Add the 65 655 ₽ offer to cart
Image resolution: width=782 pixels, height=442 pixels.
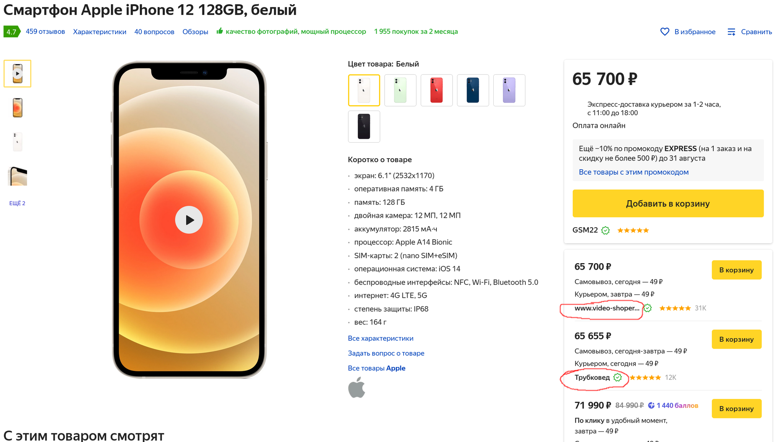point(736,339)
